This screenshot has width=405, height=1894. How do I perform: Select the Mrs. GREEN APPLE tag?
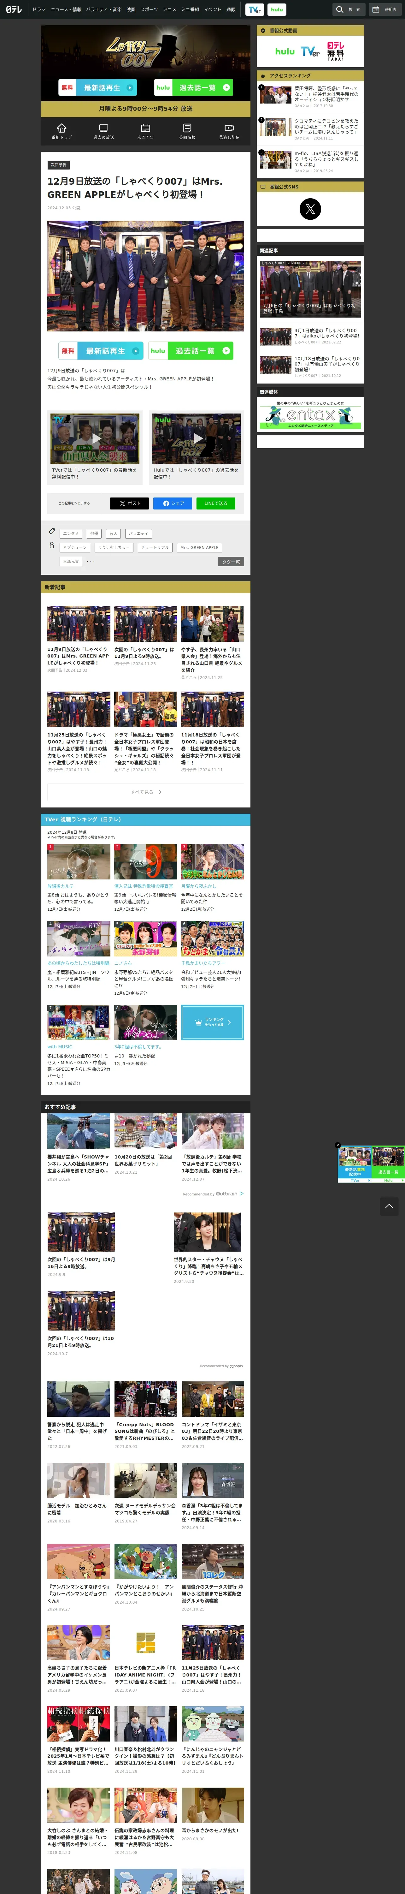click(x=200, y=548)
